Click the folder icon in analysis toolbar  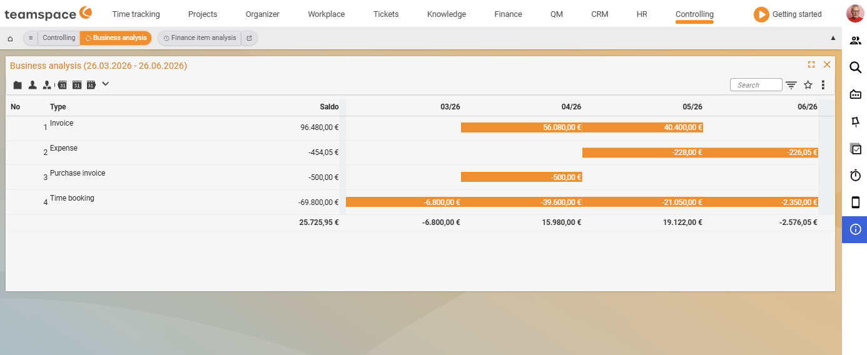click(x=18, y=85)
